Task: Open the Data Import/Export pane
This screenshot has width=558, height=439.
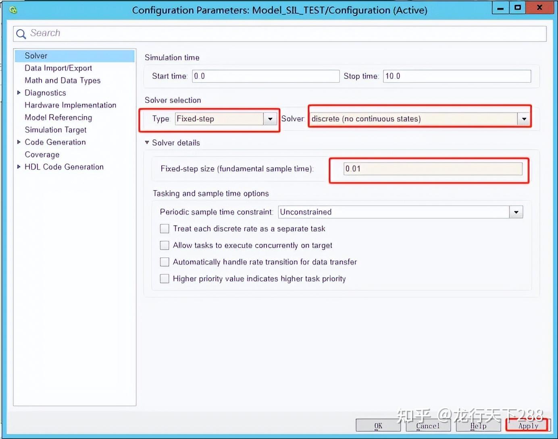Action: (x=58, y=68)
